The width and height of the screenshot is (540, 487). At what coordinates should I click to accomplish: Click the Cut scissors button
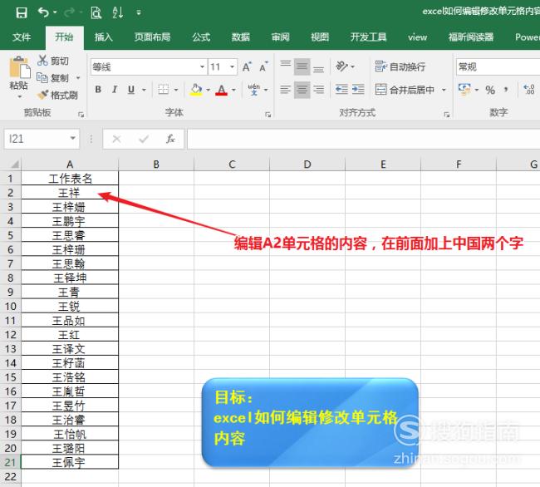click(52, 61)
